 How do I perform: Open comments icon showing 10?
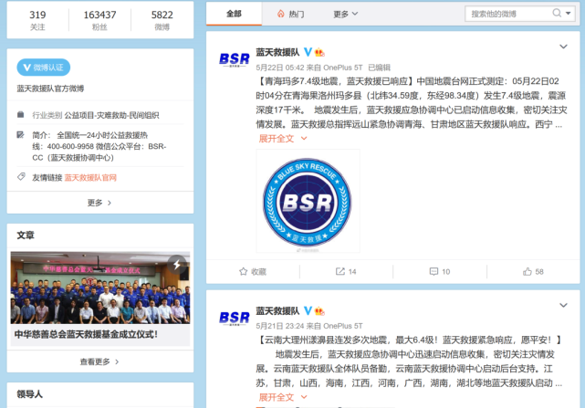[434, 271]
